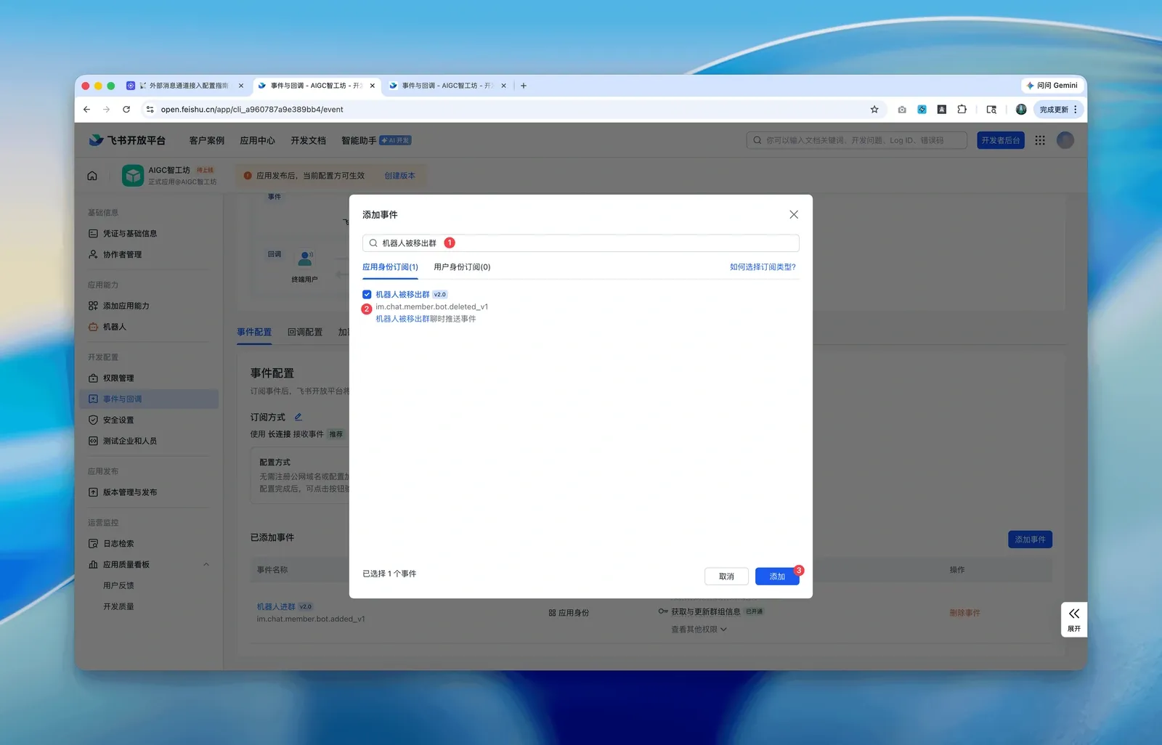Select 事件与回调 in the sidebar
The height and width of the screenshot is (745, 1162).
pyautogui.click(x=149, y=399)
